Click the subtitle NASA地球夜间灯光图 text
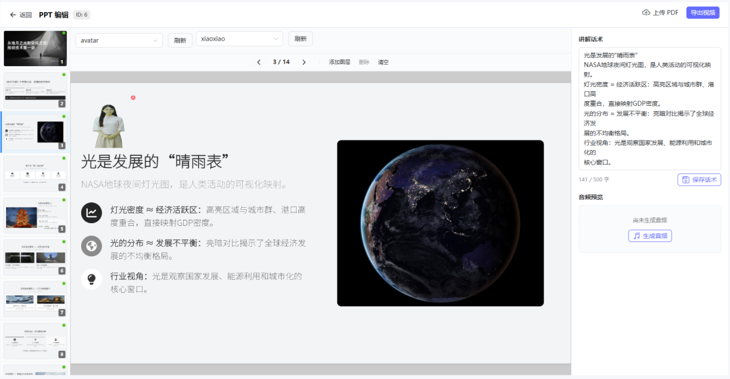 click(185, 184)
